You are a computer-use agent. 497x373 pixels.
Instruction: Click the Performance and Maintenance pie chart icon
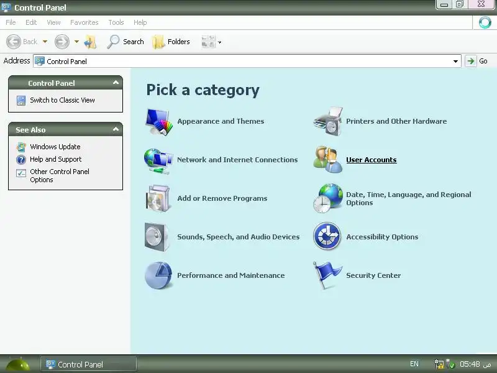pyautogui.click(x=158, y=275)
